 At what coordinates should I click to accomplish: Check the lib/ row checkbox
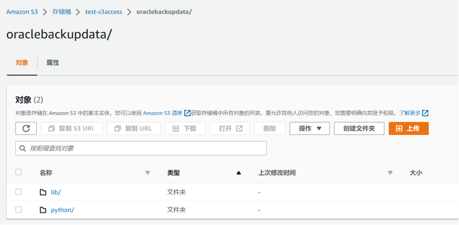click(18, 192)
